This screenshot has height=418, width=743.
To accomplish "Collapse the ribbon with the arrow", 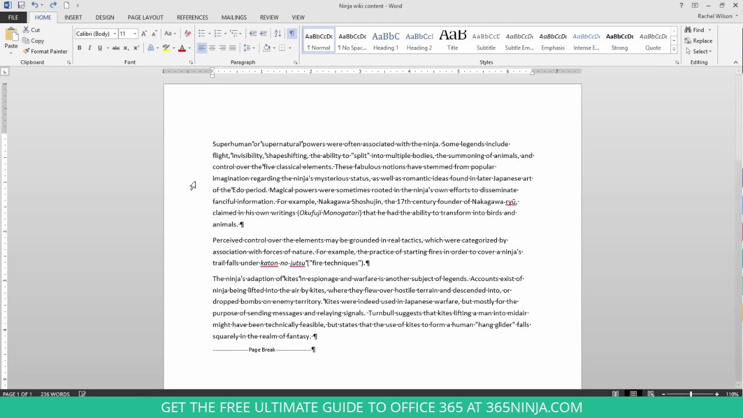I will (x=735, y=62).
